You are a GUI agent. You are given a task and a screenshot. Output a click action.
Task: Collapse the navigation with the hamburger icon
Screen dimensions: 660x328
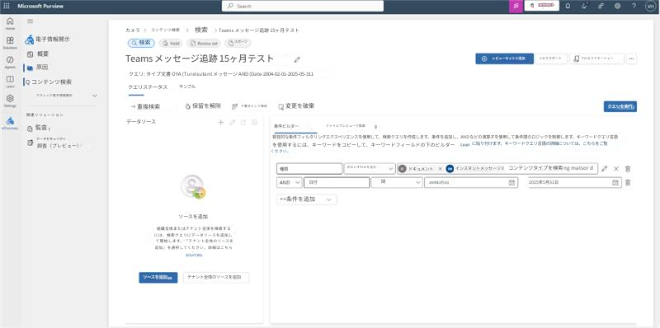30,21
